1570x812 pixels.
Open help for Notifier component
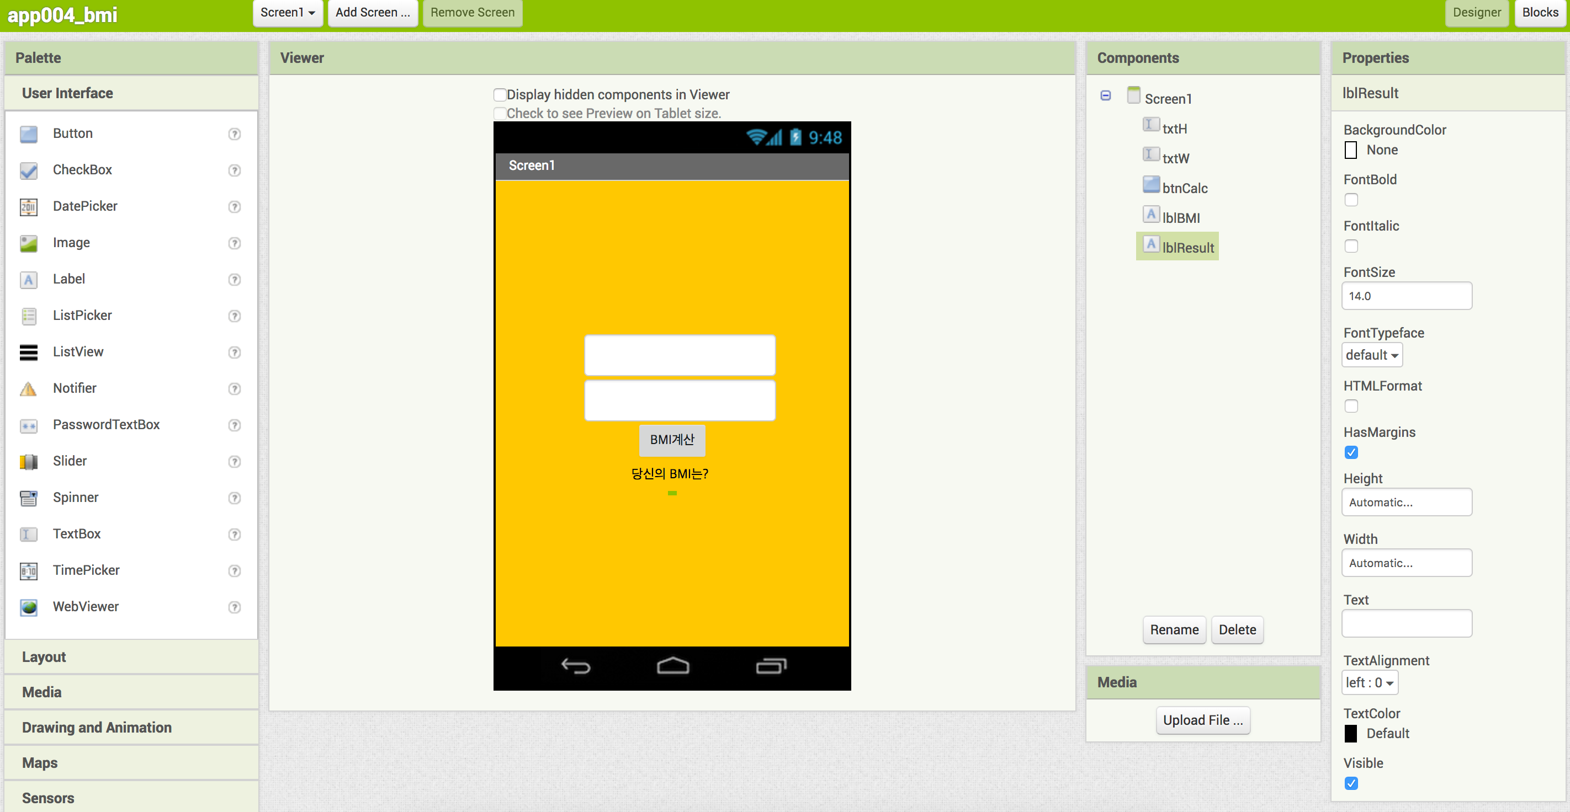[234, 389]
